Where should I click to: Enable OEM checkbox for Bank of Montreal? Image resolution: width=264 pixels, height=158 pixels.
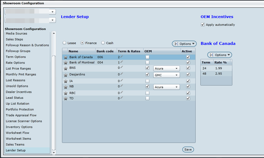[x=147, y=62]
